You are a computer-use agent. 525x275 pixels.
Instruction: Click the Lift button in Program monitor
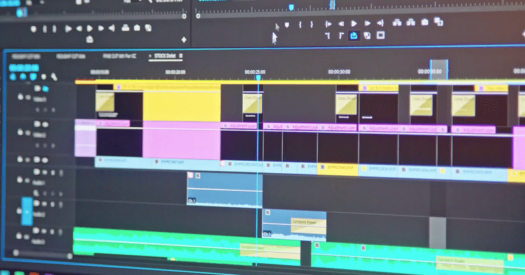pyautogui.click(x=397, y=22)
